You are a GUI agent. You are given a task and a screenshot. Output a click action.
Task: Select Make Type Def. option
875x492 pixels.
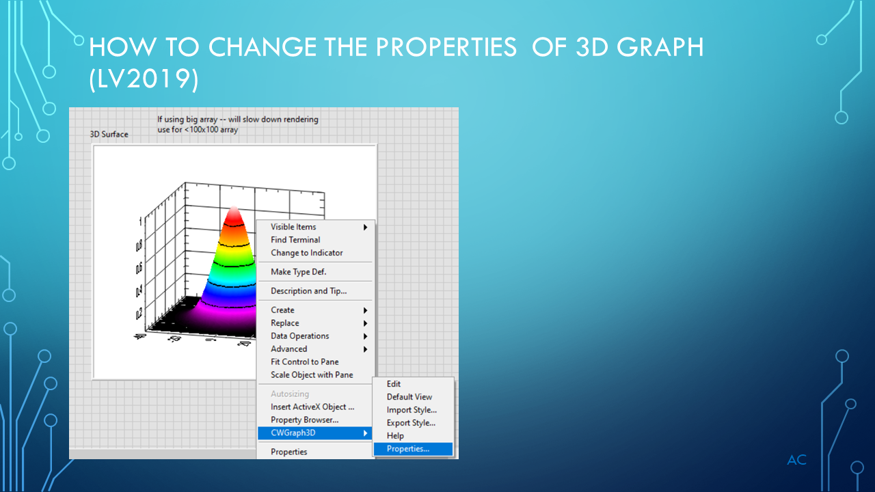coord(299,271)
